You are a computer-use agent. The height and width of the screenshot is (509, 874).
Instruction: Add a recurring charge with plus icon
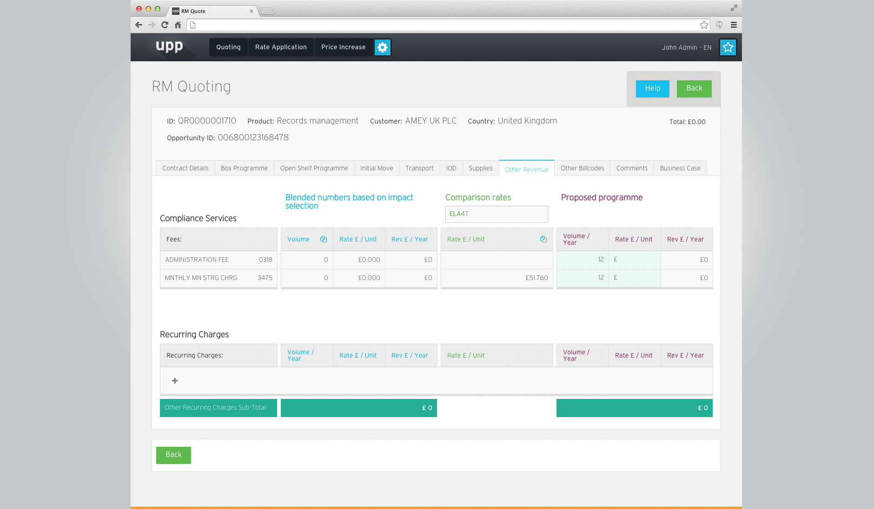tap(175, 381)
